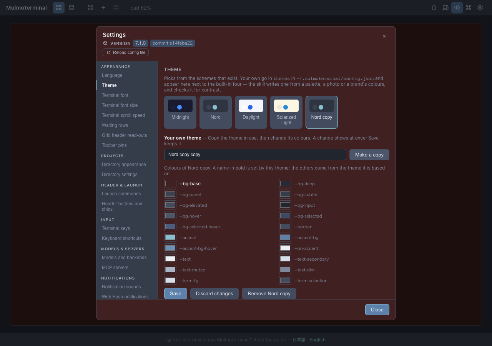Image resolution: width=492 pixels, height=346 pixels.
Task: Open MCP servers settings
Action: (127, 268)
